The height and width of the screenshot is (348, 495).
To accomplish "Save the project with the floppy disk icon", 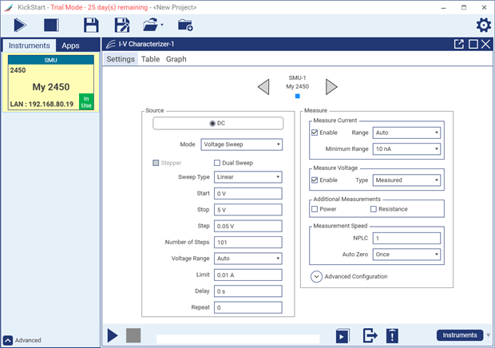I will point(91,25).
